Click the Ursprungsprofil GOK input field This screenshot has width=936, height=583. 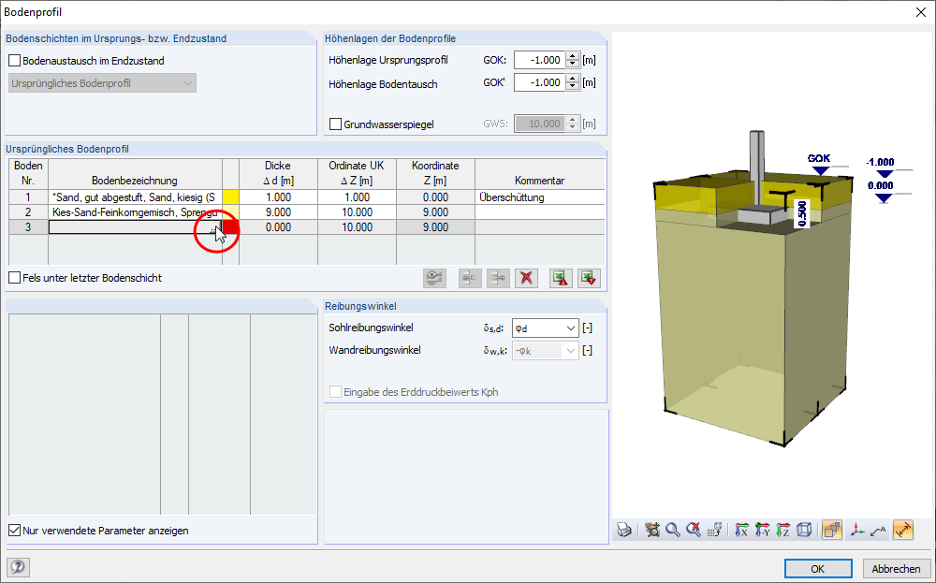tap(540, 60)
